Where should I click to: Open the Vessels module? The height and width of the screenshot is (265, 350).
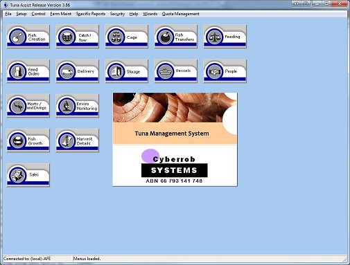[176, 71]
